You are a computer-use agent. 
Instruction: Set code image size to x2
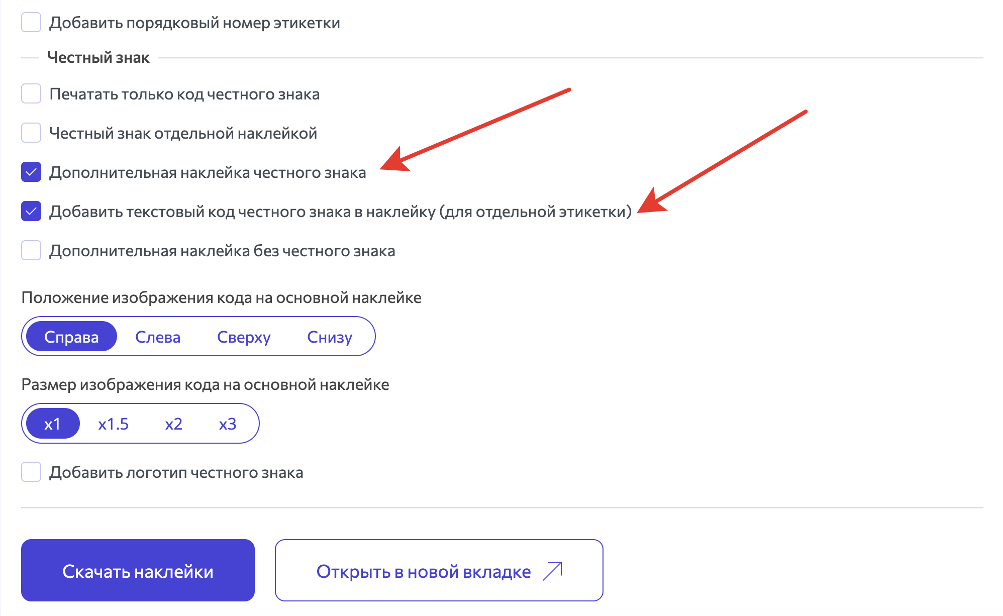tap(174, 424)
